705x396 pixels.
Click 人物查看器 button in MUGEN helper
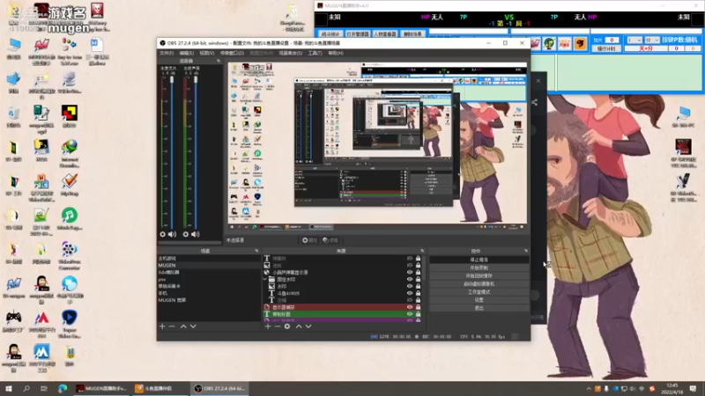click(x=385, y=34)
